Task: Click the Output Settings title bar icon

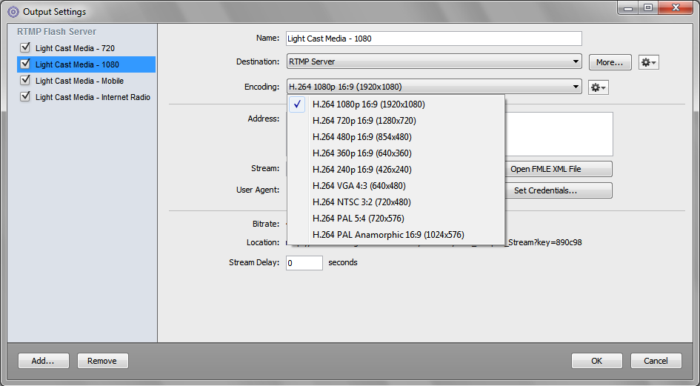Action: coord(13,12)
